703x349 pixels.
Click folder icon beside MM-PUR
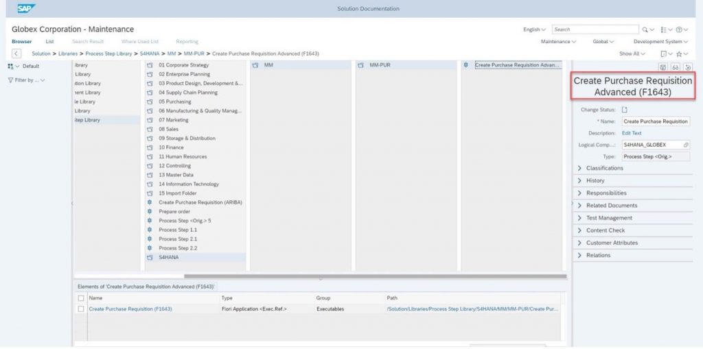click(x=360, y=65)
